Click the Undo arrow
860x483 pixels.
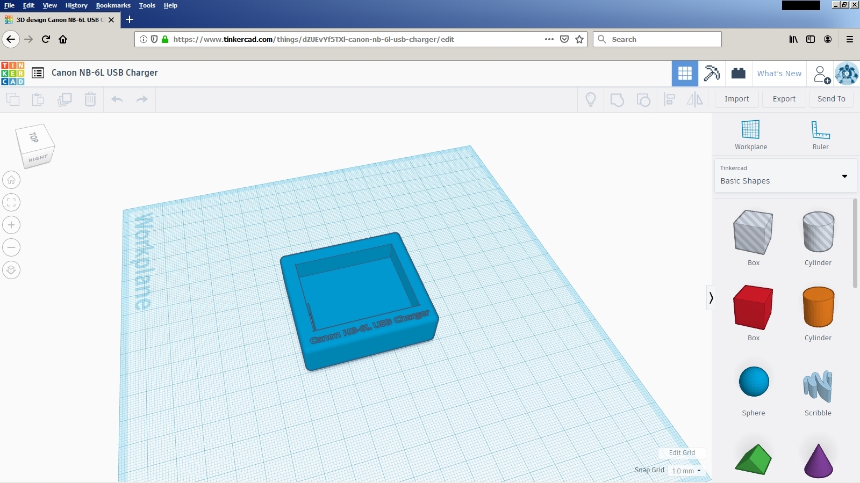pyautogui.click(x=117, y=99)
